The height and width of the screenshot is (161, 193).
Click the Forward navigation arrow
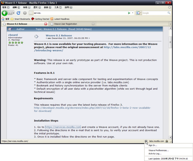pyautogui.click(x=10, y=13)
